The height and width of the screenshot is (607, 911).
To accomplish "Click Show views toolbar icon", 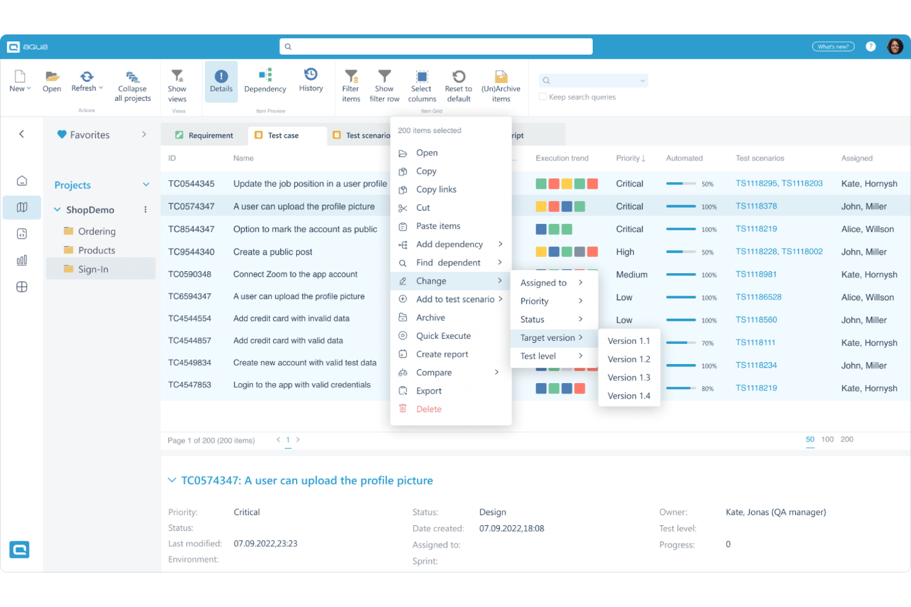I will (x=177, y=76).
